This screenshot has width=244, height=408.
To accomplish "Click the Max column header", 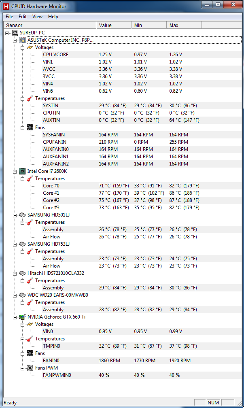I will (x=184, y=25).
